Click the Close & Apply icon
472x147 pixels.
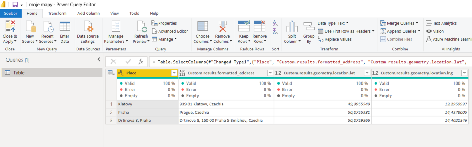pyautogui.click(x=10, y=26)
